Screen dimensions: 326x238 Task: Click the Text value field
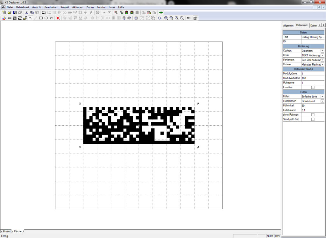[x=313, y=37]
